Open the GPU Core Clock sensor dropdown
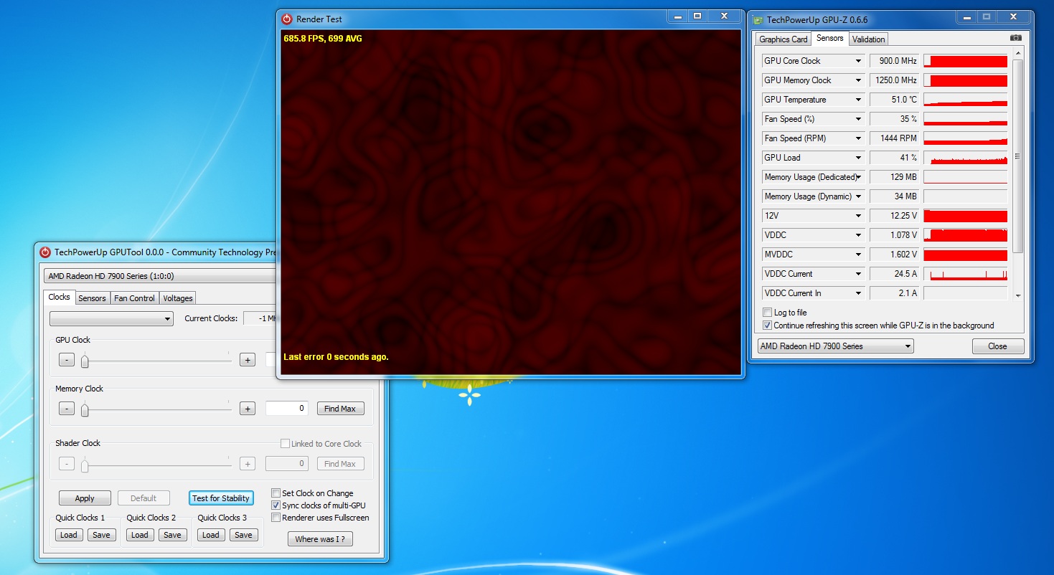 pyautogui.click(x=858, y=61)
